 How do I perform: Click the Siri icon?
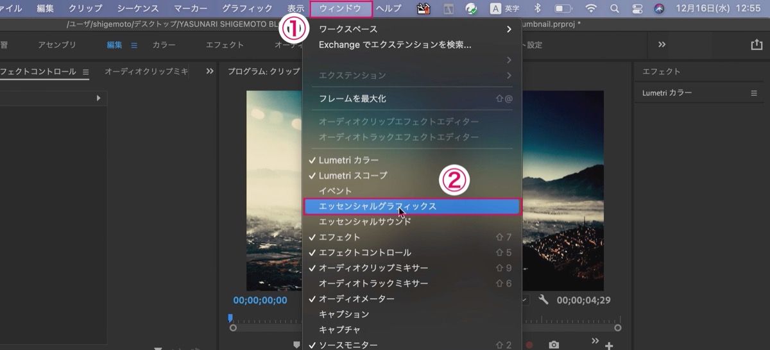[659, 9]
